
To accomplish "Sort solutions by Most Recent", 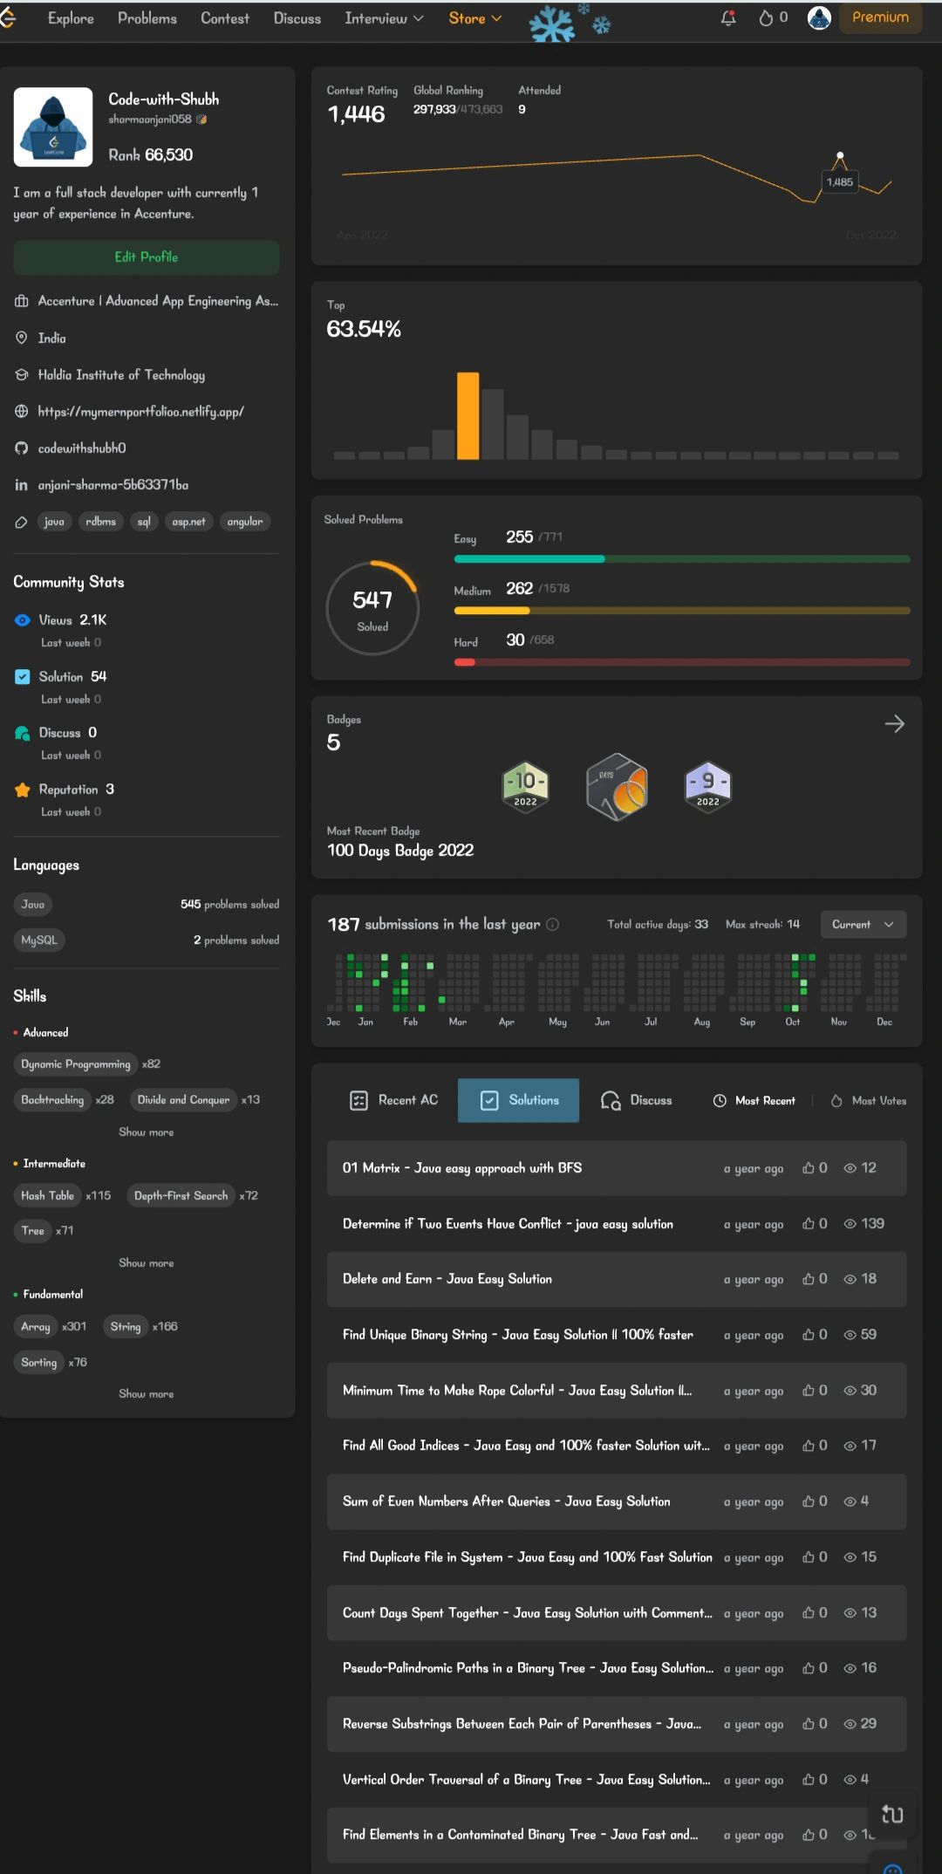I will pyautogui.click(x=754, y=1101).
